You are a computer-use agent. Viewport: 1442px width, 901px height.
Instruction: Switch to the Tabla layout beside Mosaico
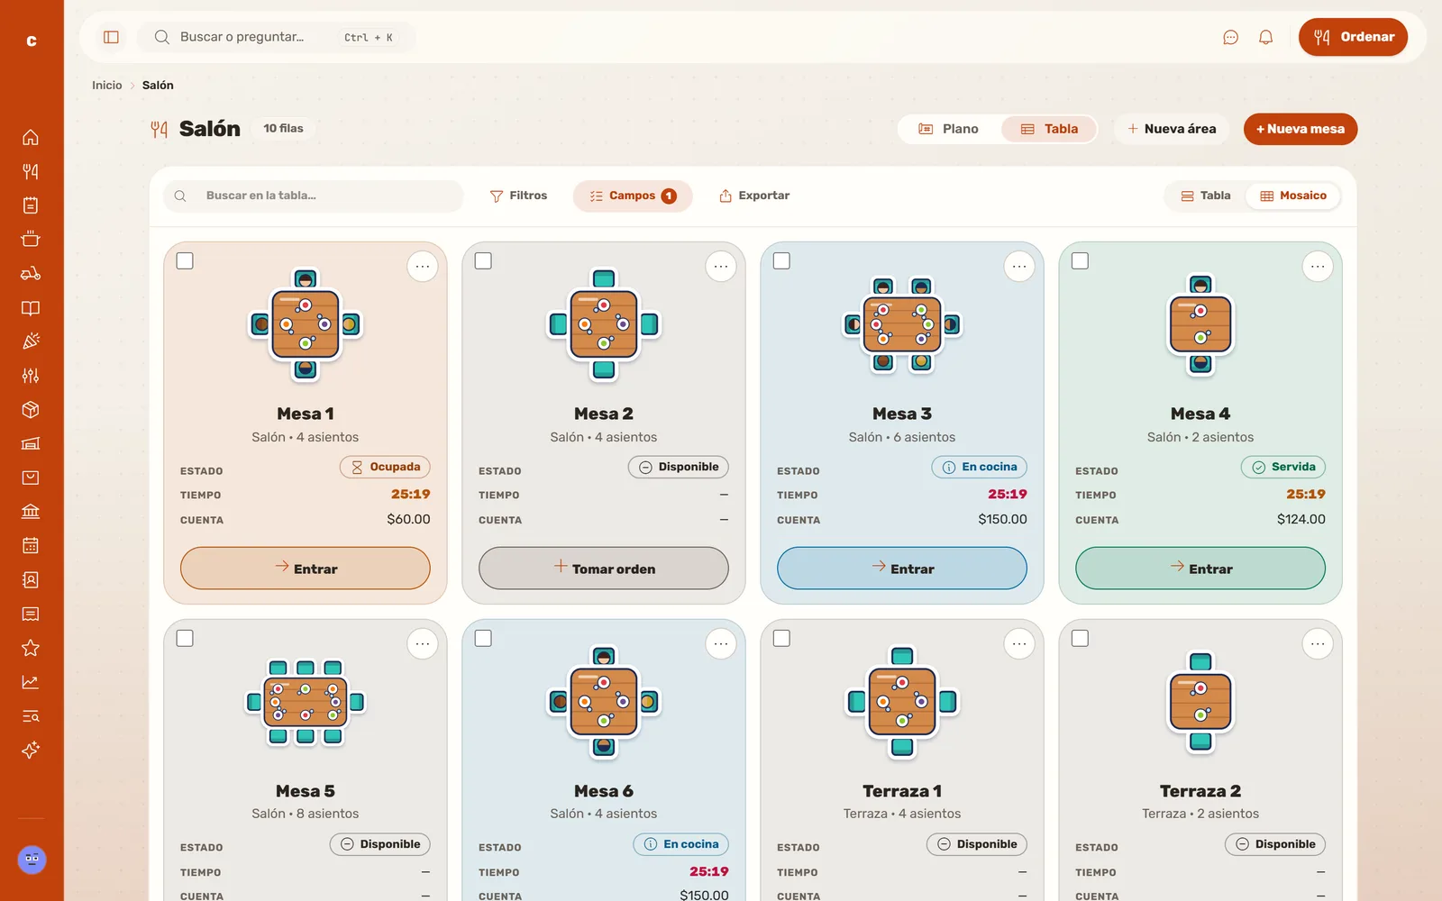1206,196
